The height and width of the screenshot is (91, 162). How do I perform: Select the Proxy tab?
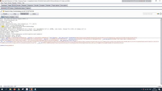click(14, 6)
